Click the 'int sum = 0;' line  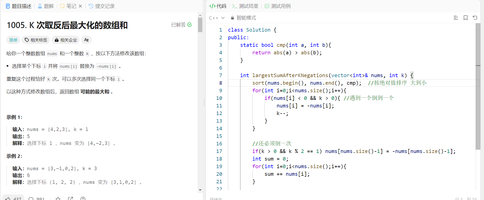[270, 159]
